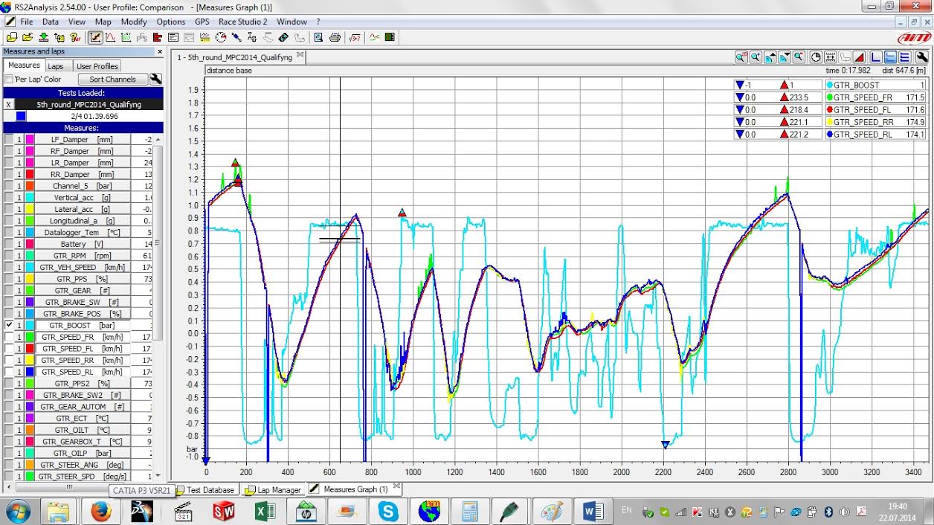
Task: Switch to the Lap Manager bottom tab
Action: point(273,489)
